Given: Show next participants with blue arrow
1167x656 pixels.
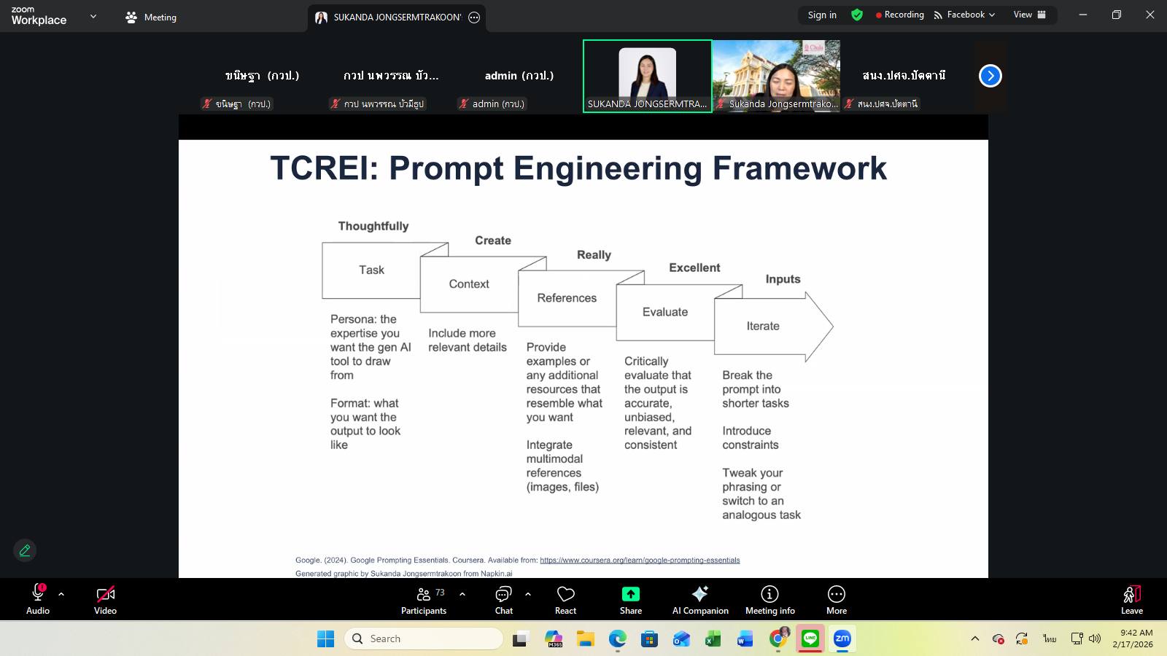Looking at the screenshot, I should tap(990, 76).
